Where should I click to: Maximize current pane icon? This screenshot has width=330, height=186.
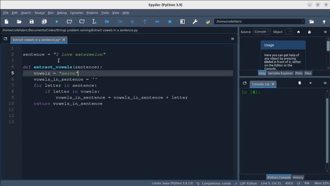tap(183, 22)
